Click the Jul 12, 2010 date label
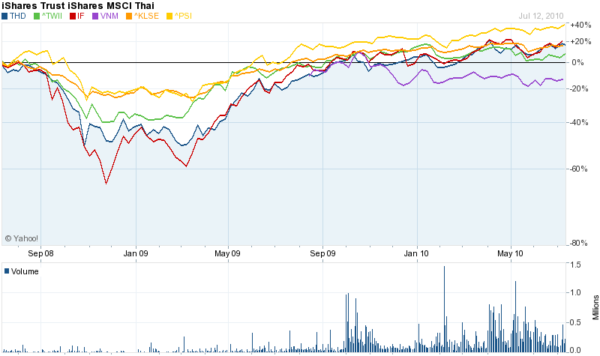This screenshot has width=600, height=356. click(x=541, y=16)
